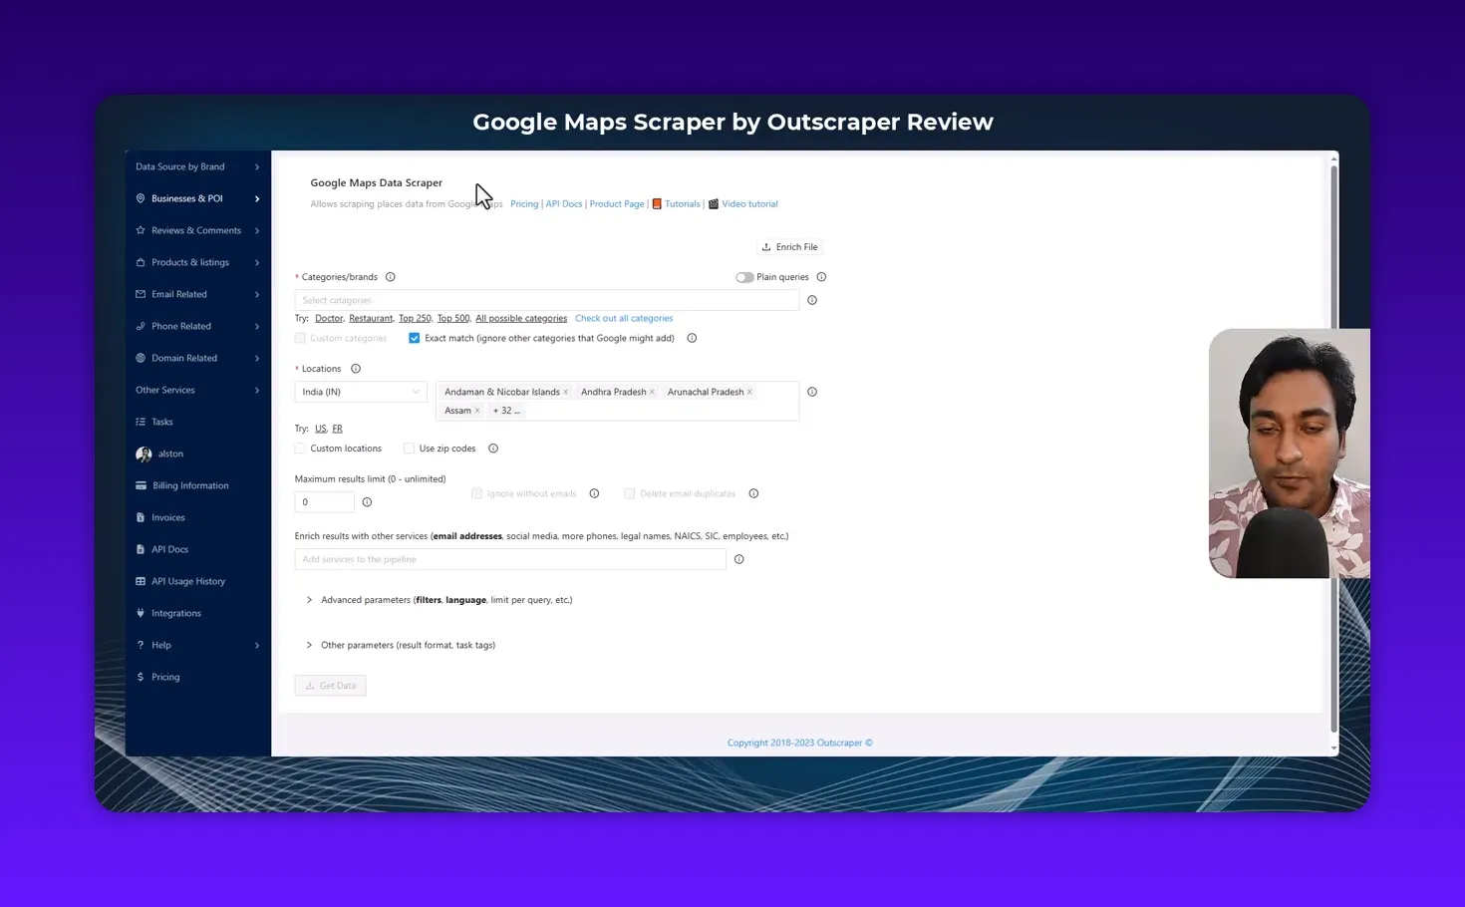Enable the Plain queries toggle

[744, 276]
